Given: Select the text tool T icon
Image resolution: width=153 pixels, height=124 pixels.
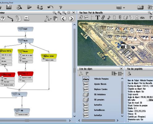Looking at the screenshot, I should click(98, 17).
